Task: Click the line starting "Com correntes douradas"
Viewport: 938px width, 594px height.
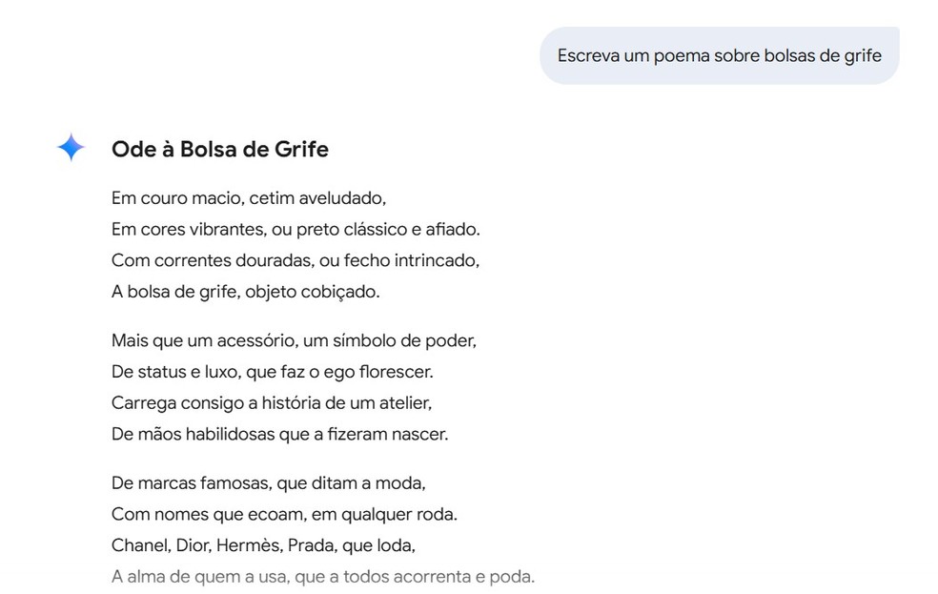Action: tap(295, 260)
